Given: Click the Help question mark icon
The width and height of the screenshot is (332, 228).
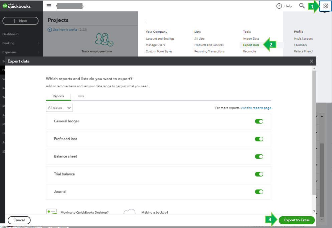Looking at the screenshot, I should tap(279, 6).
